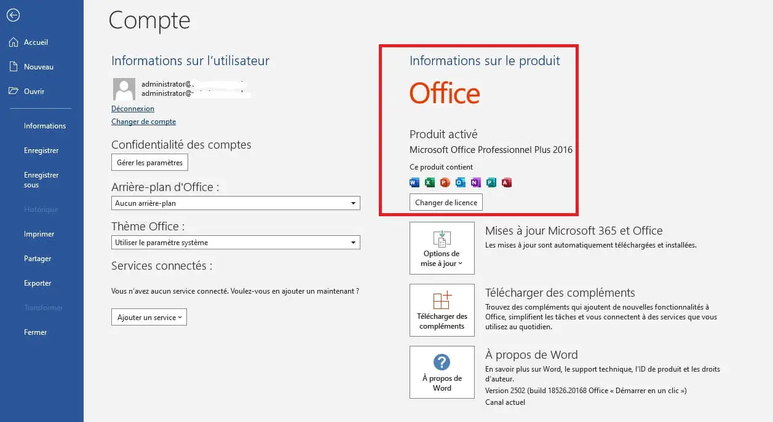This screenshot has width=773, height=422.
Task: Click the À propos de Word heading text
Action: click(x=531, y=355)
